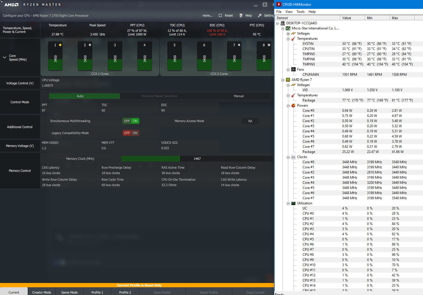This screenshot has width=423, height=295.
Task: Select Precision Boost Overdrive mode
Action: (x=159, y=96)
